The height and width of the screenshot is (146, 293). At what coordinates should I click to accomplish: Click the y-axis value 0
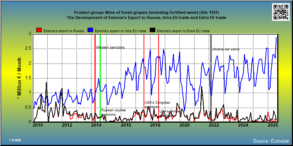(x=30, y=122)
